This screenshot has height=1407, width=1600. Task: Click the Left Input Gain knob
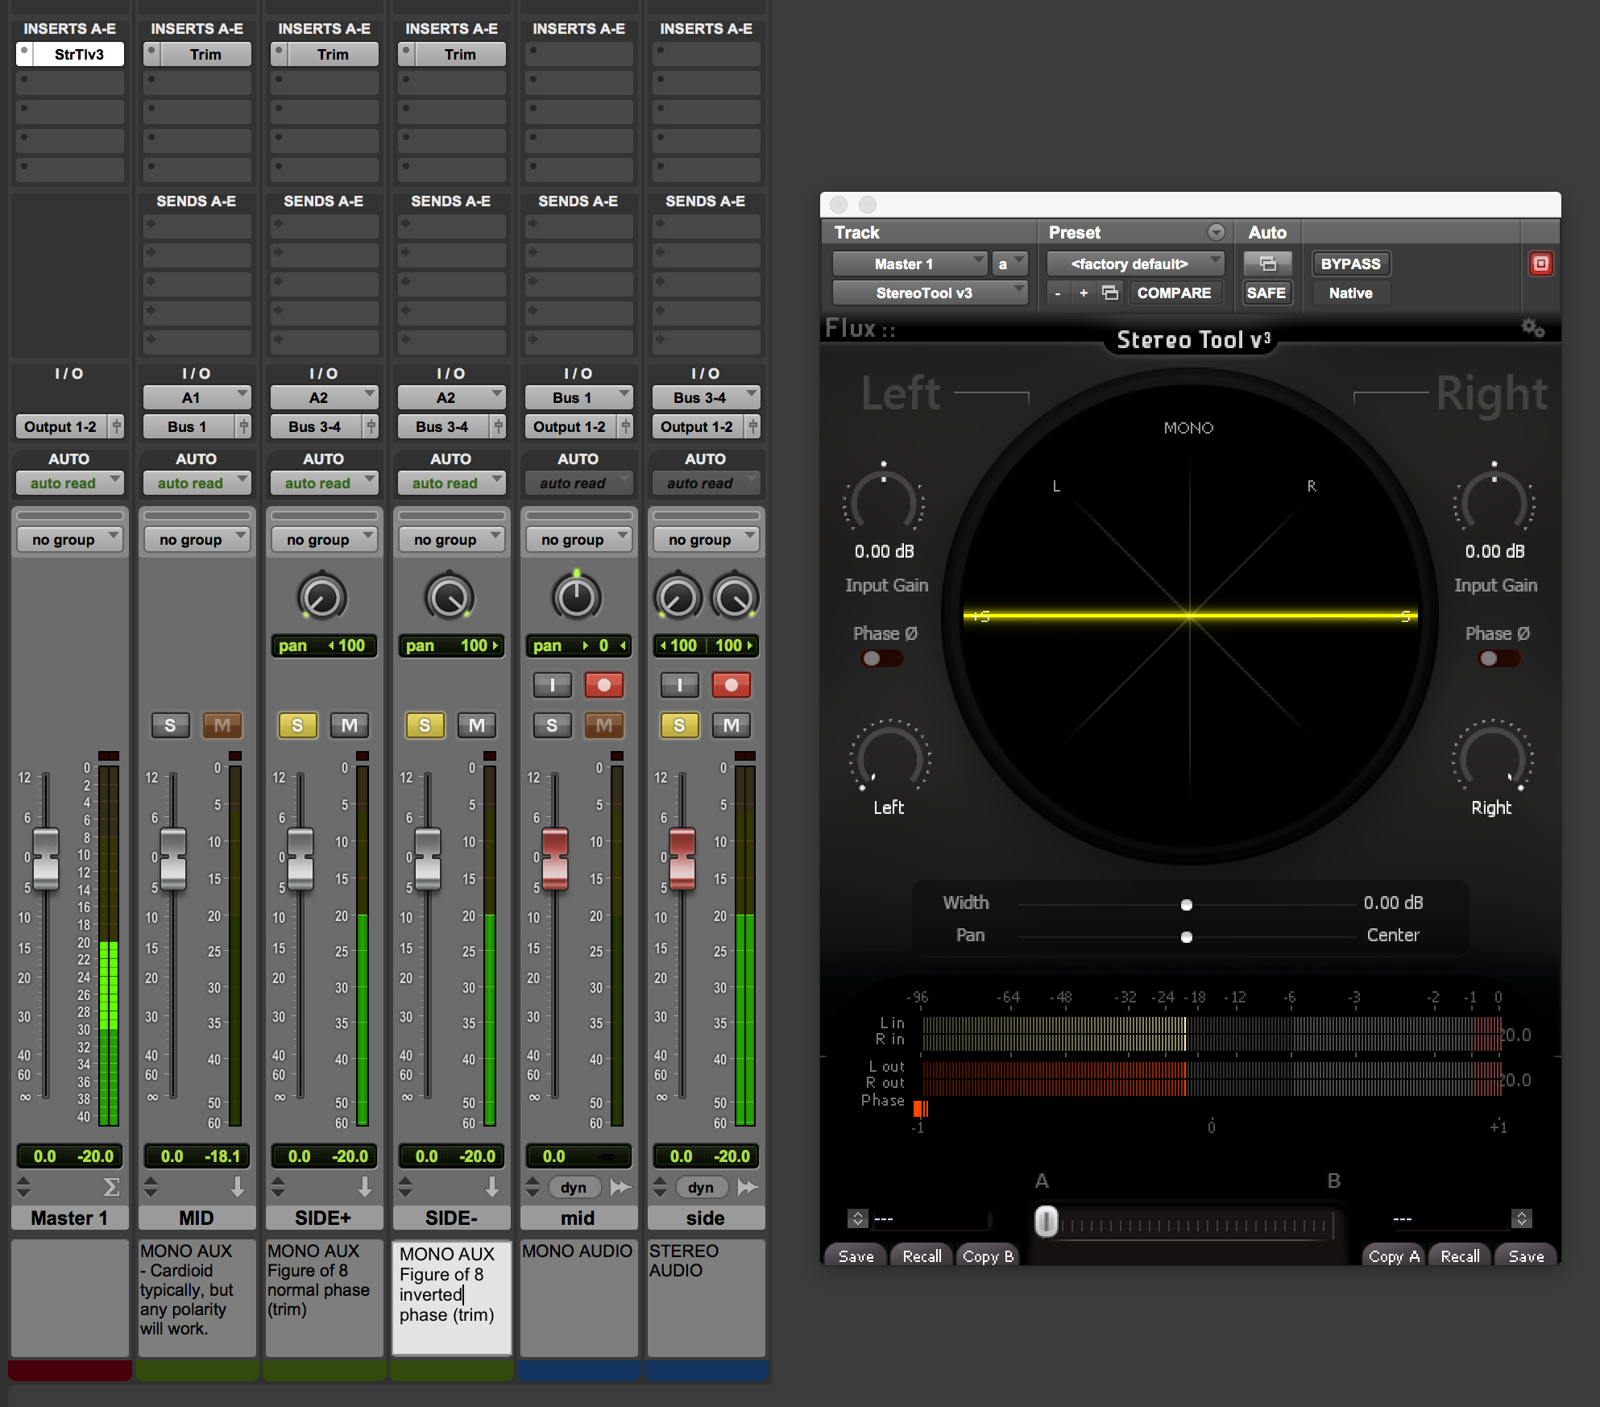pyautogui.click(x=884, y=502)
